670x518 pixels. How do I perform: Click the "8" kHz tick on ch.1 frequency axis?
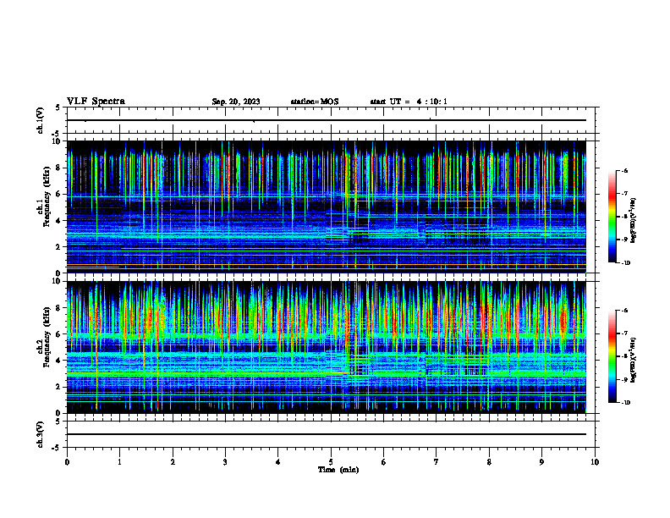59,168
